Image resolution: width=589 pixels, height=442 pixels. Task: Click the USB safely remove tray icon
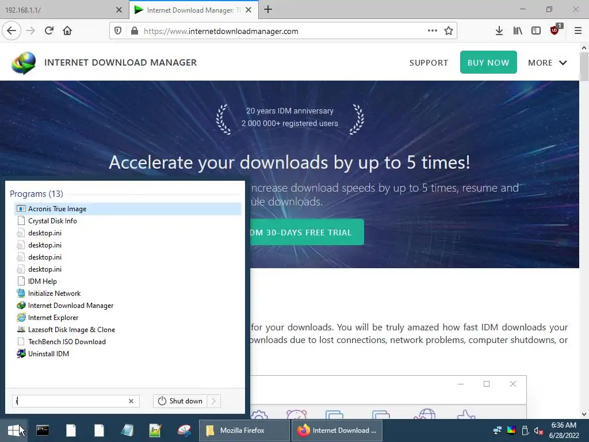525,430
